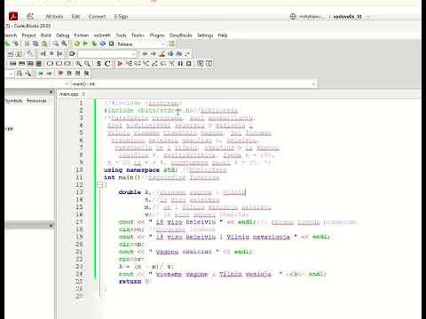
Task: Select the main.cpp editor tab
Action: click(x=68, y=94)
